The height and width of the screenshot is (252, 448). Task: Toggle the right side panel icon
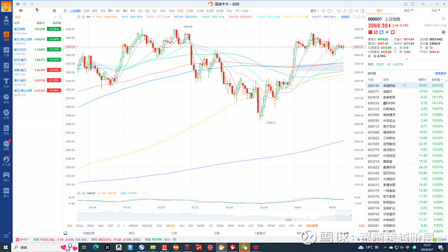pos(362,11)
